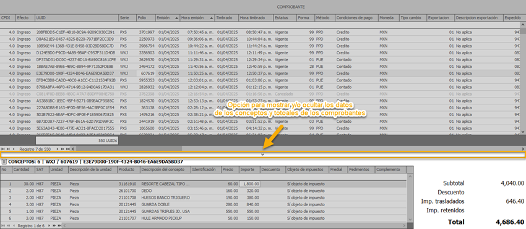Click the Descripción del concepto column header
The width and height of the screenshot is (526, 229).
165,170
